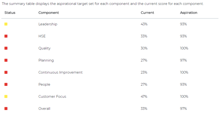This screenshot has height=118, width=220.
Task: Select the yellow Customer Focus status icon
Action: click(6, 97)
